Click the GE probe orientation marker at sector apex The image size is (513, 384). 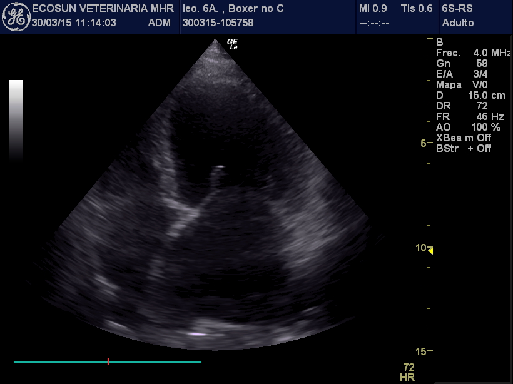(232, 44)
